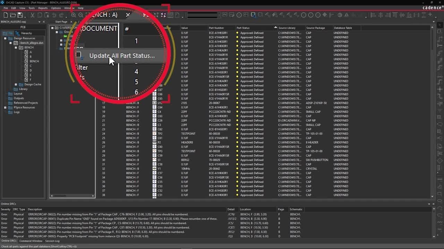
Task: Select schematic page F in project tree
Action: [31, 80]
